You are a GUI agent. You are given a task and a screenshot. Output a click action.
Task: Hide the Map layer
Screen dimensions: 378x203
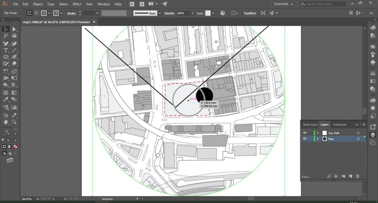[x=305, y=139]
